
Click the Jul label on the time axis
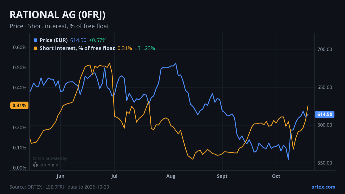(x=114, y=176)
